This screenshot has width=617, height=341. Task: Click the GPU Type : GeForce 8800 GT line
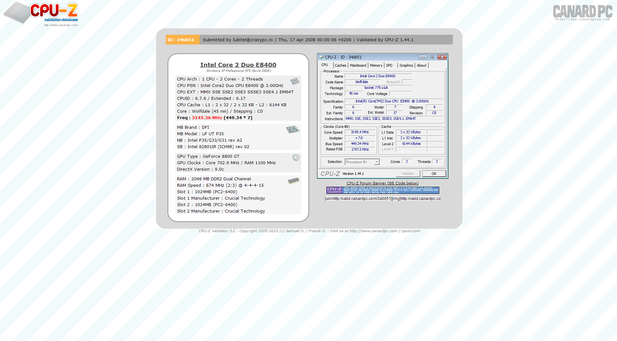click(208, 156)
